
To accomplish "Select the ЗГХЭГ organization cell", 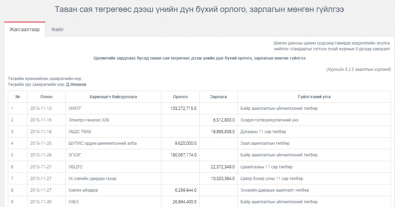I will [x=113, y=155].
